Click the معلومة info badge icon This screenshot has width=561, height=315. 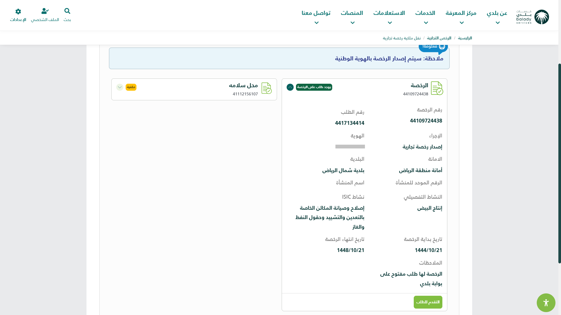click(442, 47)
